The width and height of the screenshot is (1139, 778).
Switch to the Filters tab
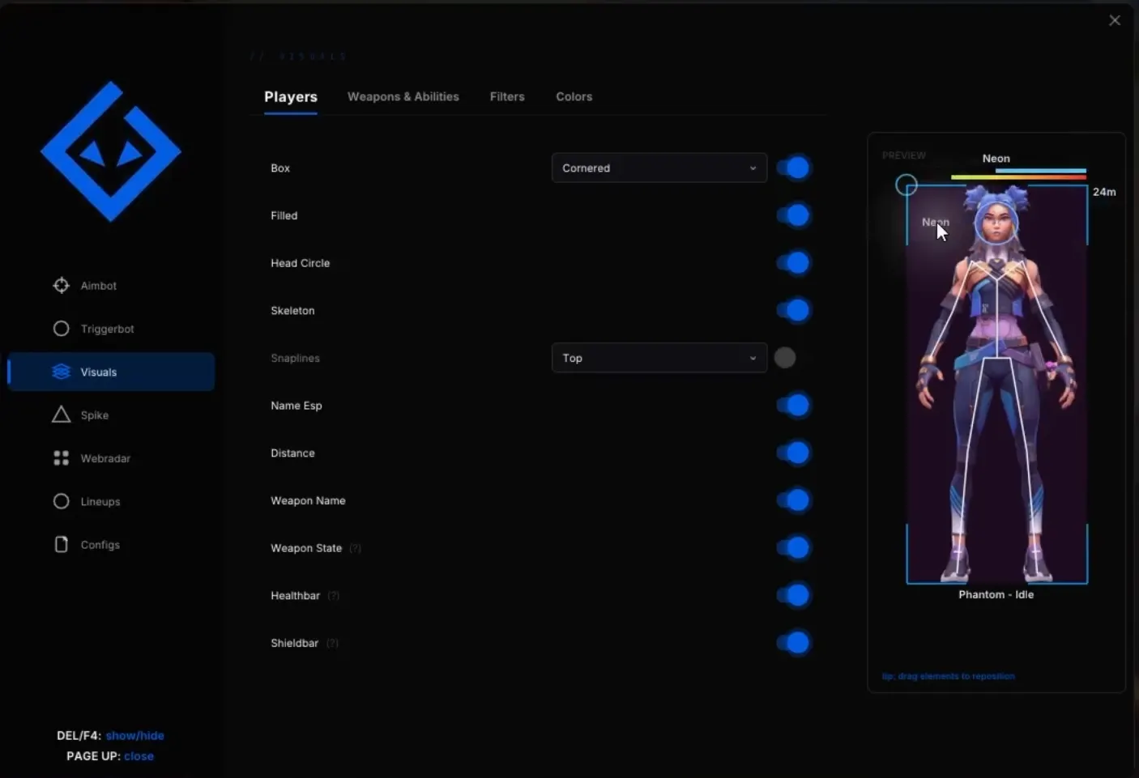[x=507, y=96]
